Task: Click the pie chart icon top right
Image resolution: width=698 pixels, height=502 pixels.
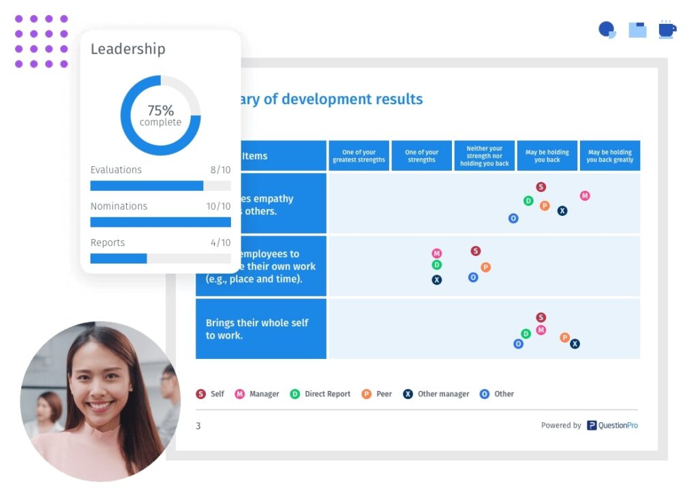Action: pos(606,29)
